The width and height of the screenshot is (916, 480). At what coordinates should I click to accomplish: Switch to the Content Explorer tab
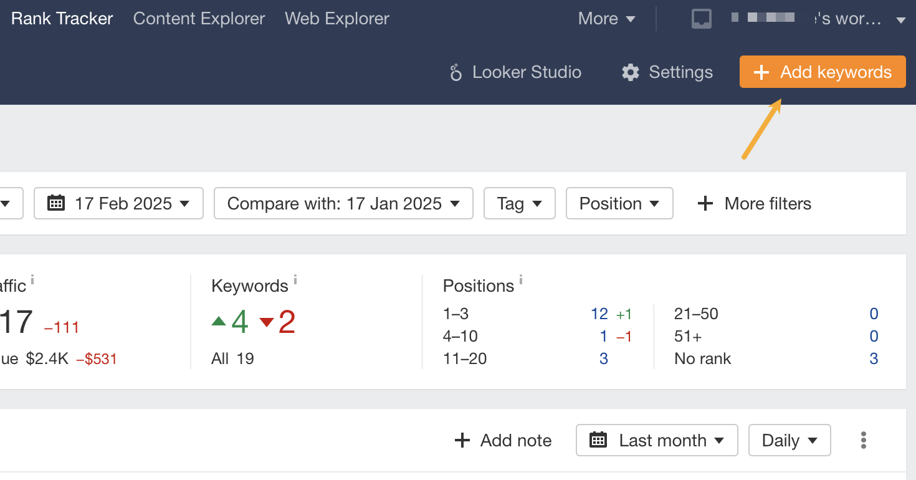tap(199, 18)
